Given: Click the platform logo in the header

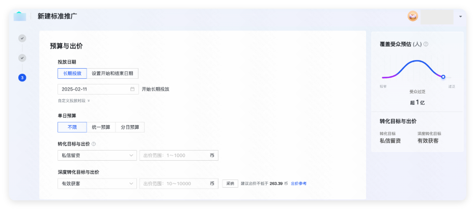Looking at the screenshot, I should 20,16.
